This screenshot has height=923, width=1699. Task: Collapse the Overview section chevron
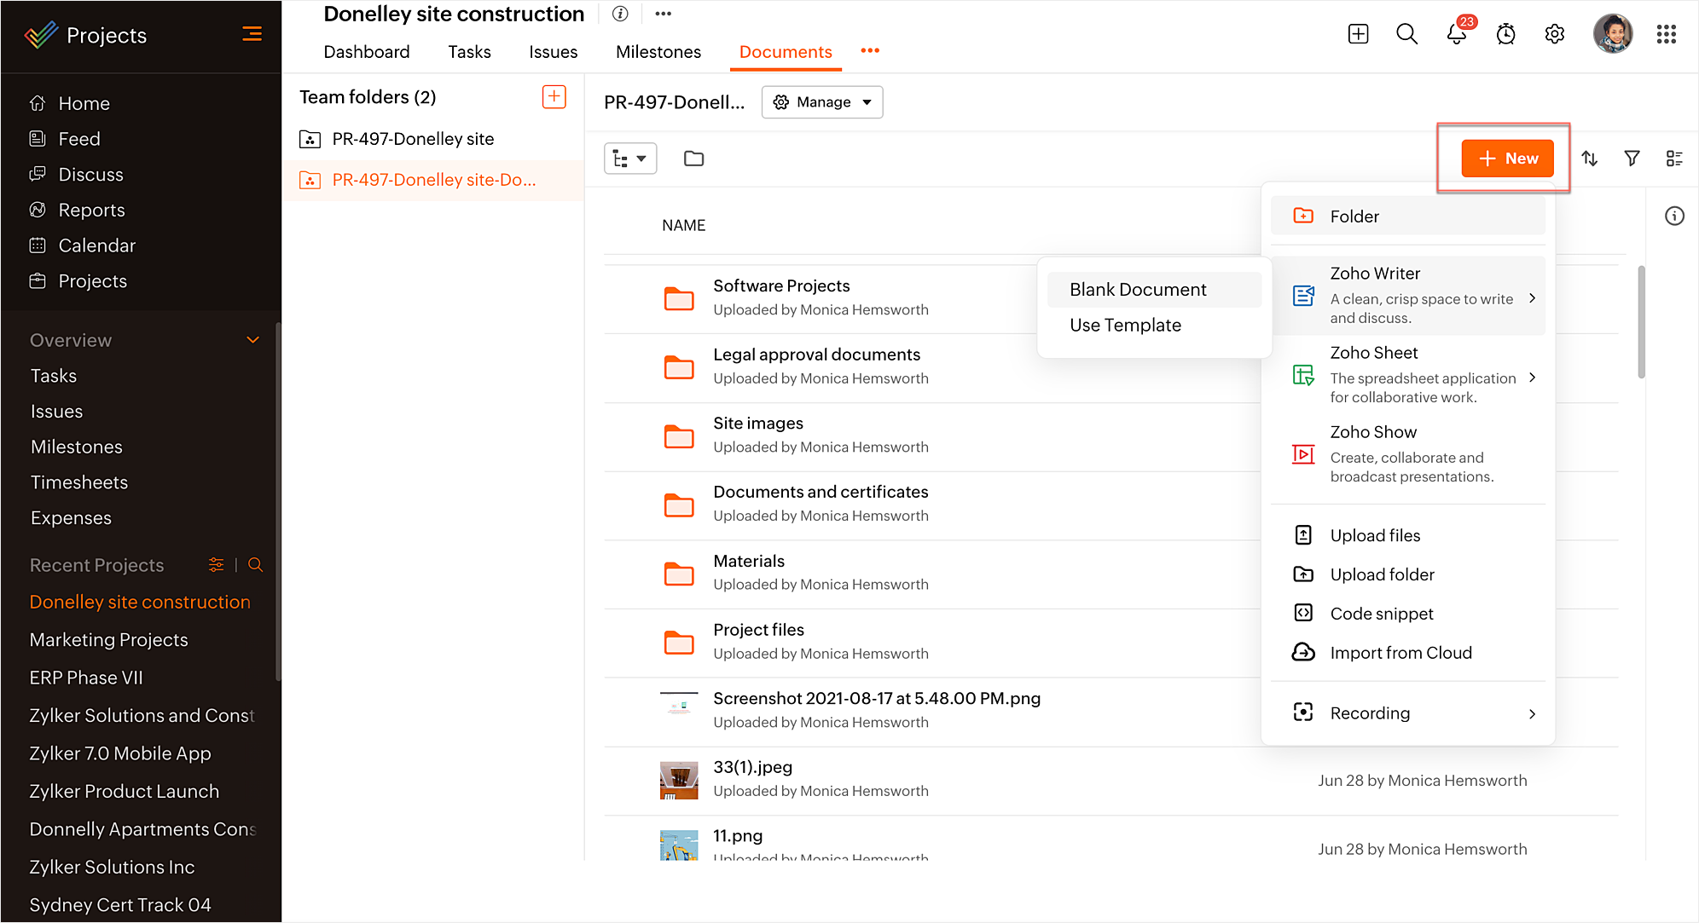click(252, 340)
